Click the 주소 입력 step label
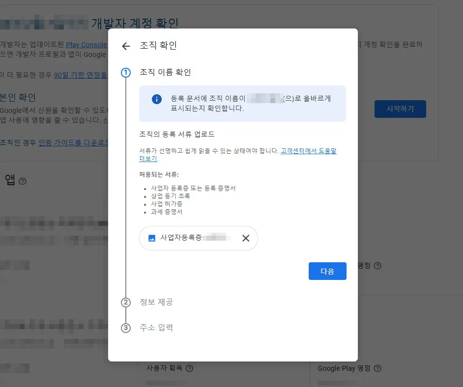Screen dimensions: 463x387 (x=156, y=328)
